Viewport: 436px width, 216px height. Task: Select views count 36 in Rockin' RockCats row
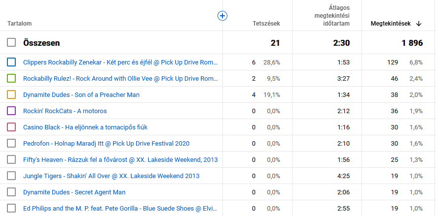tap(394, 111)
